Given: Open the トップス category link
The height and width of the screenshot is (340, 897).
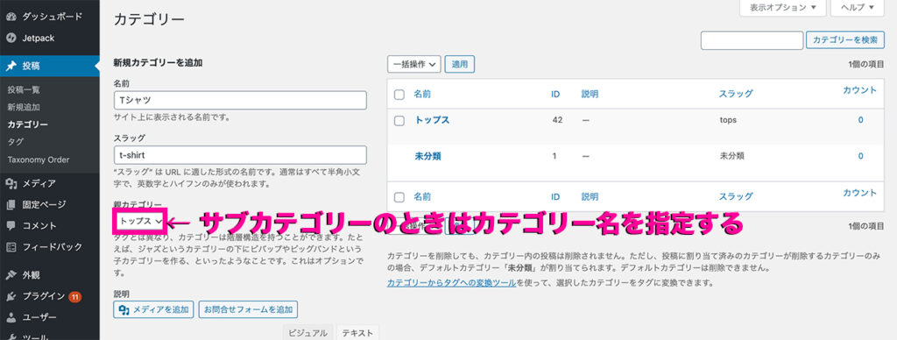Looking at the screenshot, I should [432, 120].
